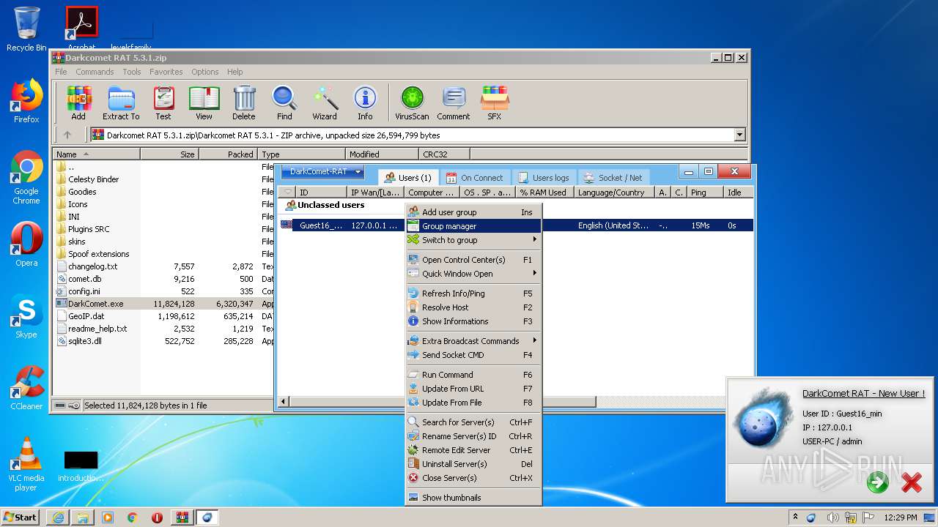
Task: Open CCleaner desktop shortcut
Action: 26,389
